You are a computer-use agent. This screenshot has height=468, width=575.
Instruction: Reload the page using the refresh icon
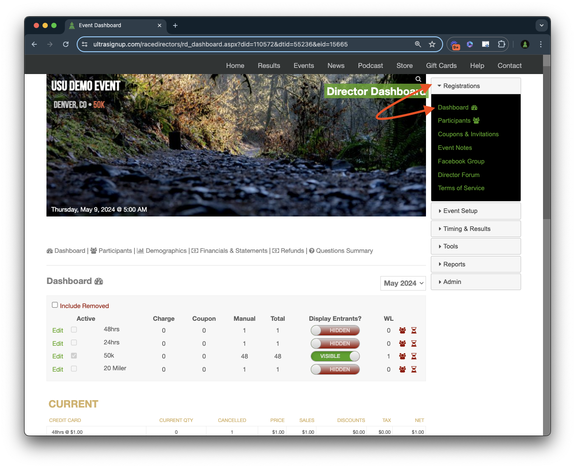tap(66, 44)
